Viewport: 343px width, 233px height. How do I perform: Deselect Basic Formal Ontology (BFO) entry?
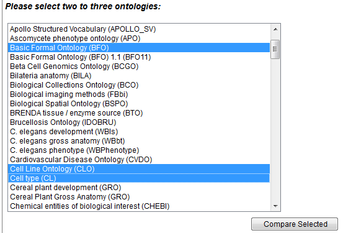coord(139,48)
